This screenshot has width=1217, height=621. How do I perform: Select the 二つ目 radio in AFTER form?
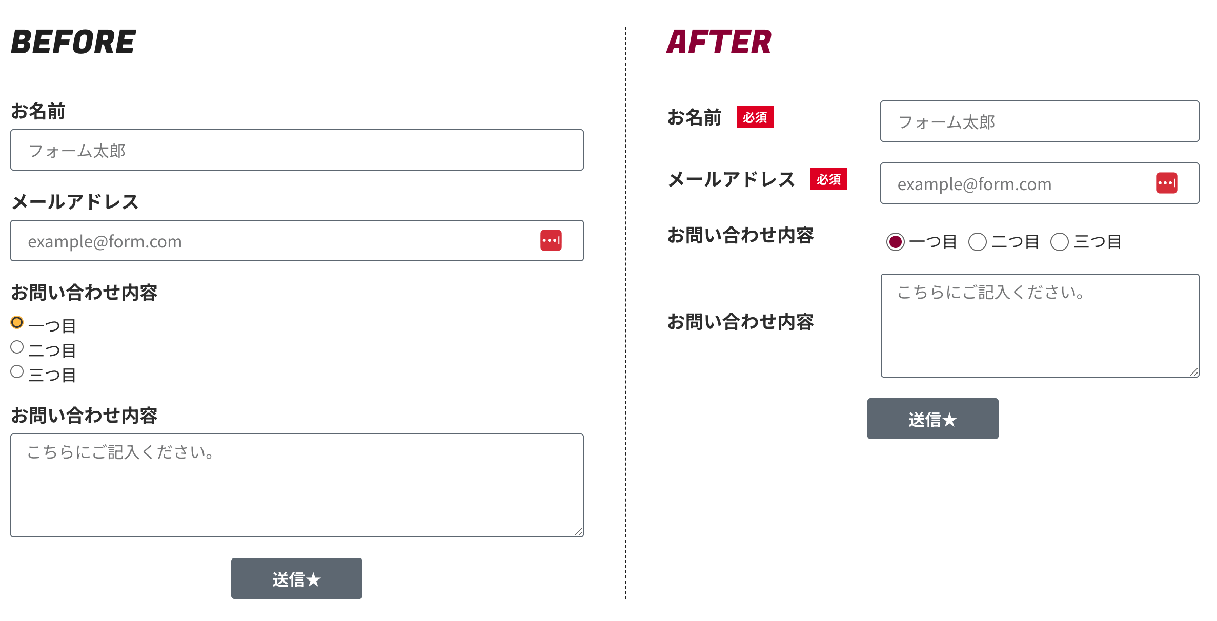(x=977, y=241)
